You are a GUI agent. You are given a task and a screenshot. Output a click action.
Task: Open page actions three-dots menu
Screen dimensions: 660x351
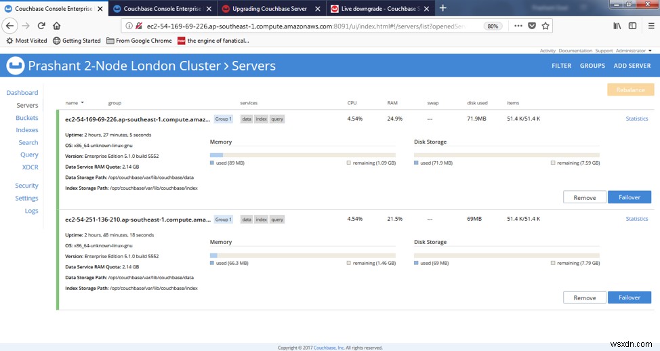click(518, 26)
